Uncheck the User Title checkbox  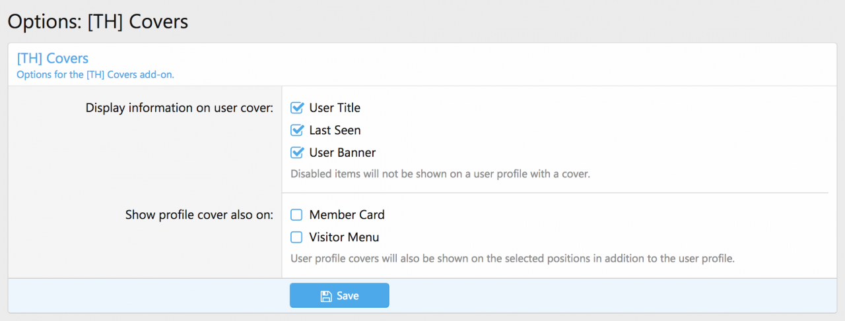tap(297, 107)
